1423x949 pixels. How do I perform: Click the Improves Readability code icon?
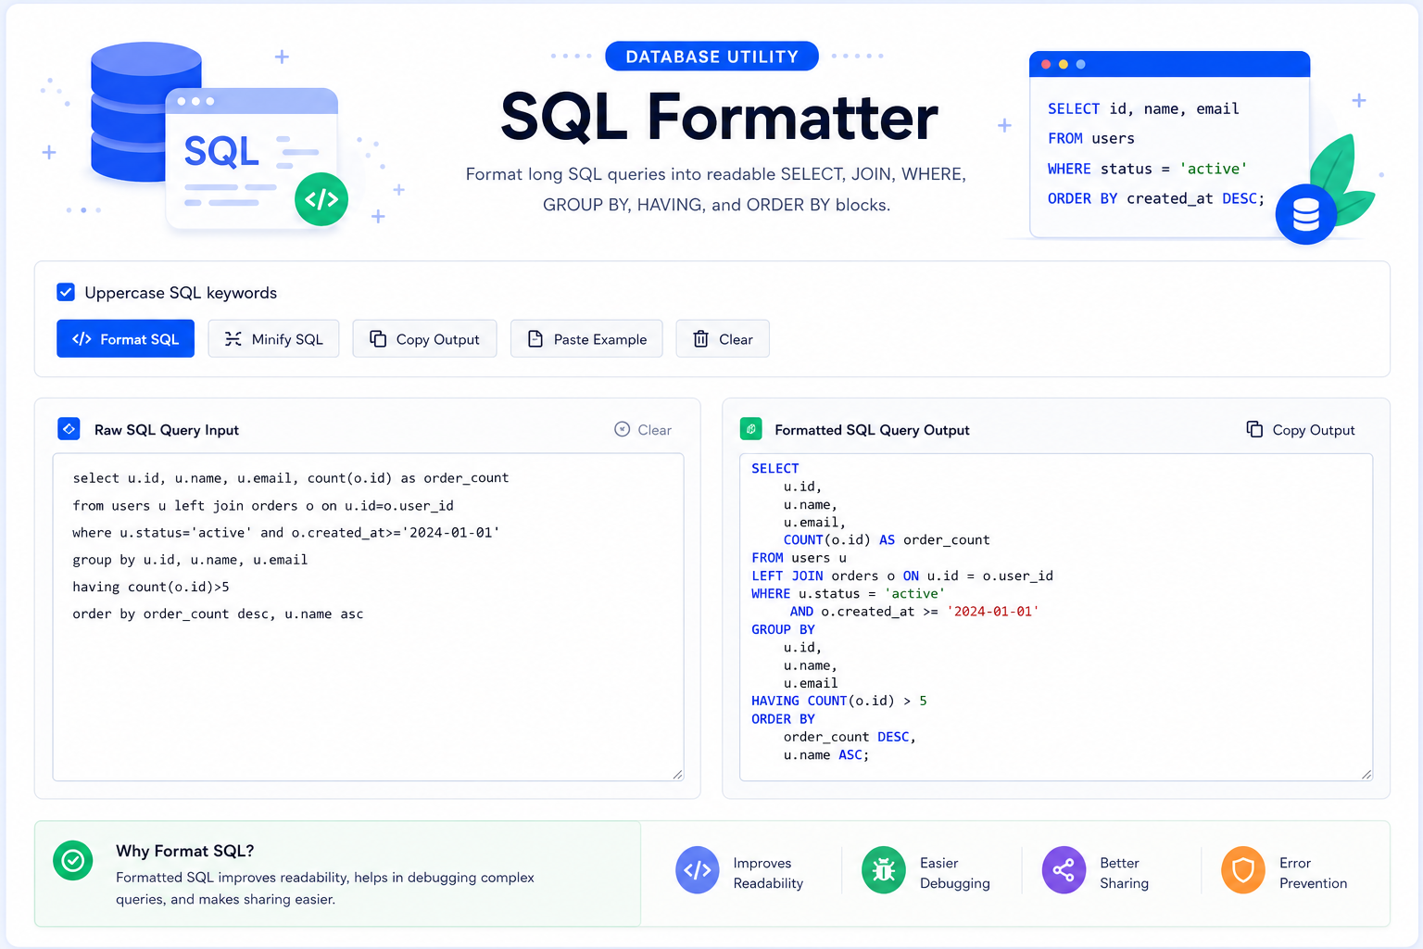tap(698, 870)
